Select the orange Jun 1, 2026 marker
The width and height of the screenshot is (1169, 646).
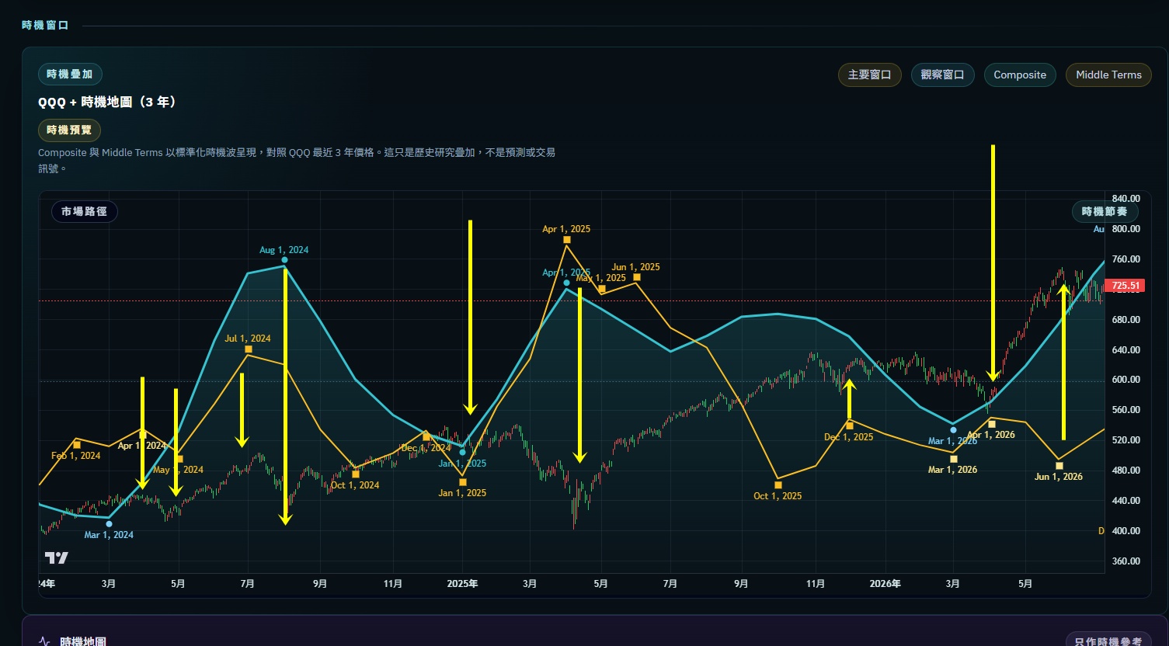click(1059, 466)
